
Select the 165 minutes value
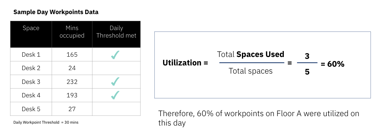[x=72, y=54]
